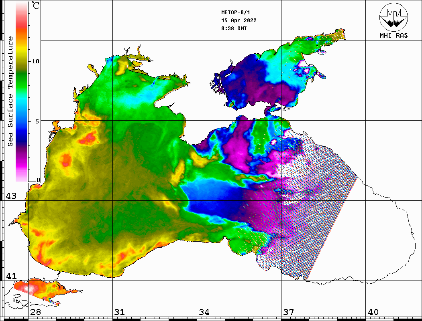422x321 pixels.
Task: Click the MHI RAS logo emblem
Action: [393, 17]
